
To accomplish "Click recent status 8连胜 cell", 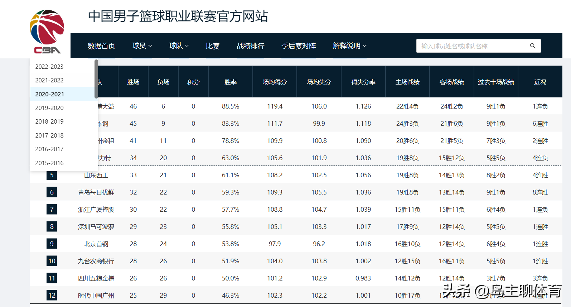I will click(x=540, y=192).
